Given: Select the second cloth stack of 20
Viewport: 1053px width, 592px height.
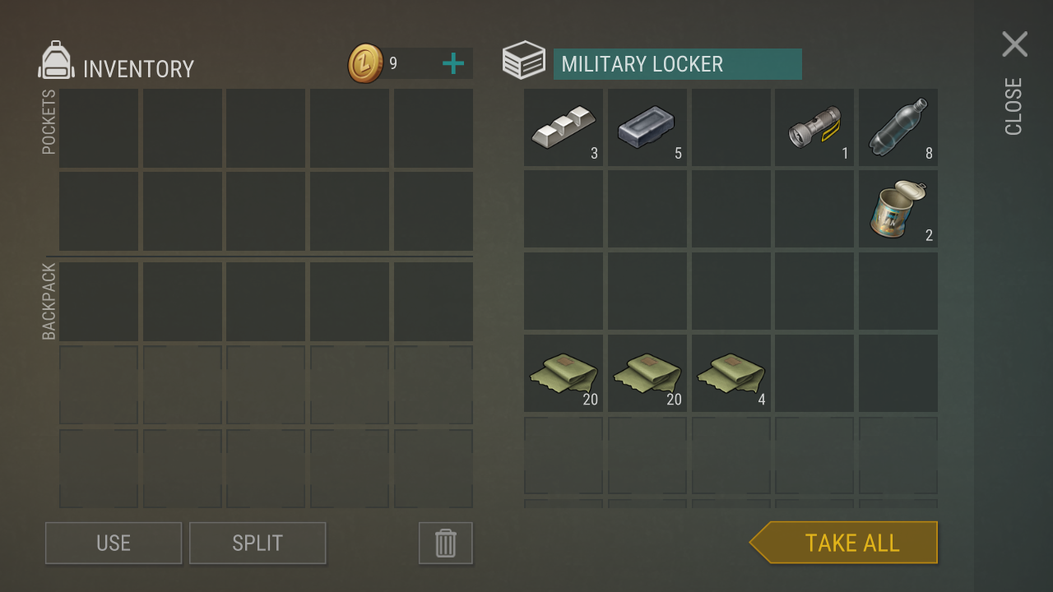Looking at the screenshot, I should coord(647,373).
